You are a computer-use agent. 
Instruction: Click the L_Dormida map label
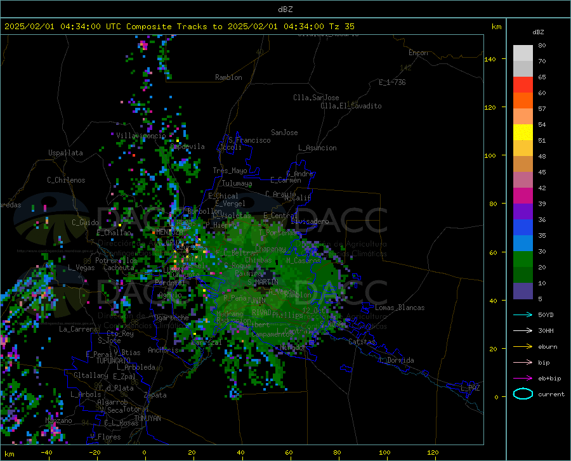(397, 360)
